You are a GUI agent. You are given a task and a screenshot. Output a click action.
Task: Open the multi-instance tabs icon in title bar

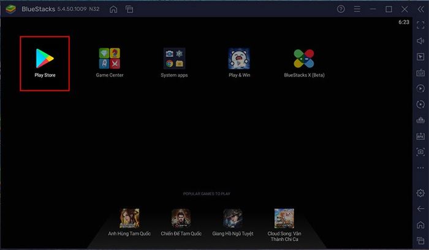point(129,9)
